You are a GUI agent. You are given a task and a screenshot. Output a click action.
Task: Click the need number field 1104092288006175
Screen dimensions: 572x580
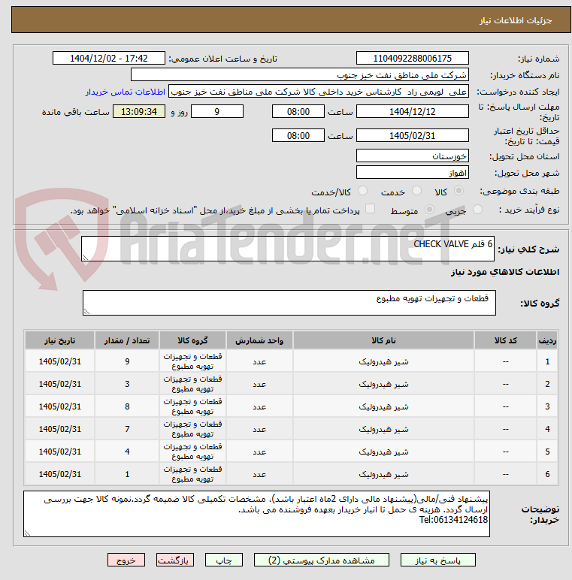(413, 58)
